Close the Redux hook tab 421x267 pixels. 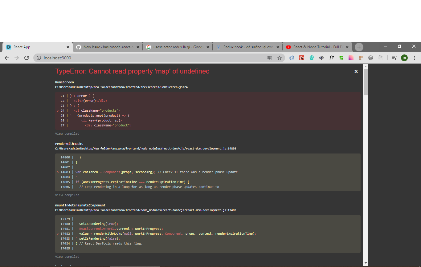[x=277, y=47]
